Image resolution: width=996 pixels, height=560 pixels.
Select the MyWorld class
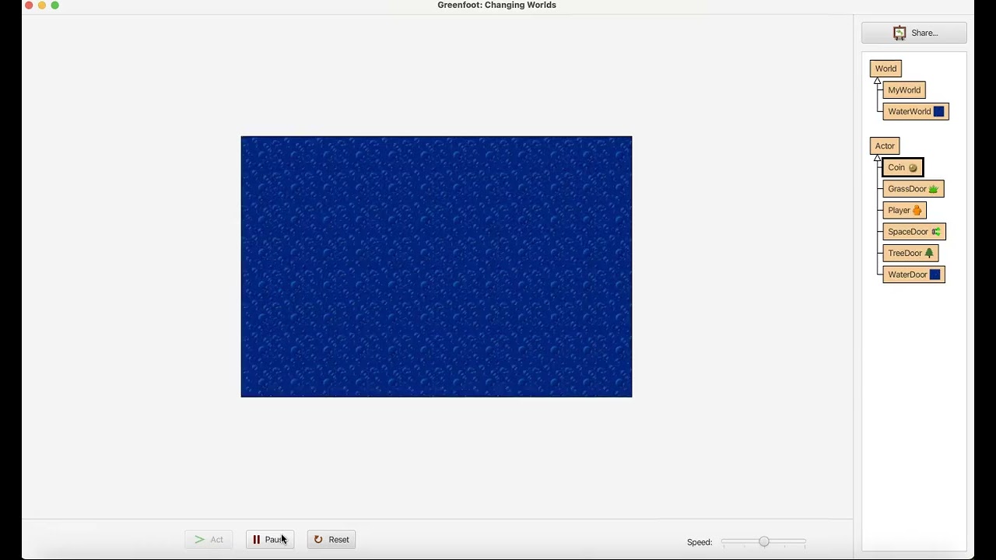[x=904, y=90]
